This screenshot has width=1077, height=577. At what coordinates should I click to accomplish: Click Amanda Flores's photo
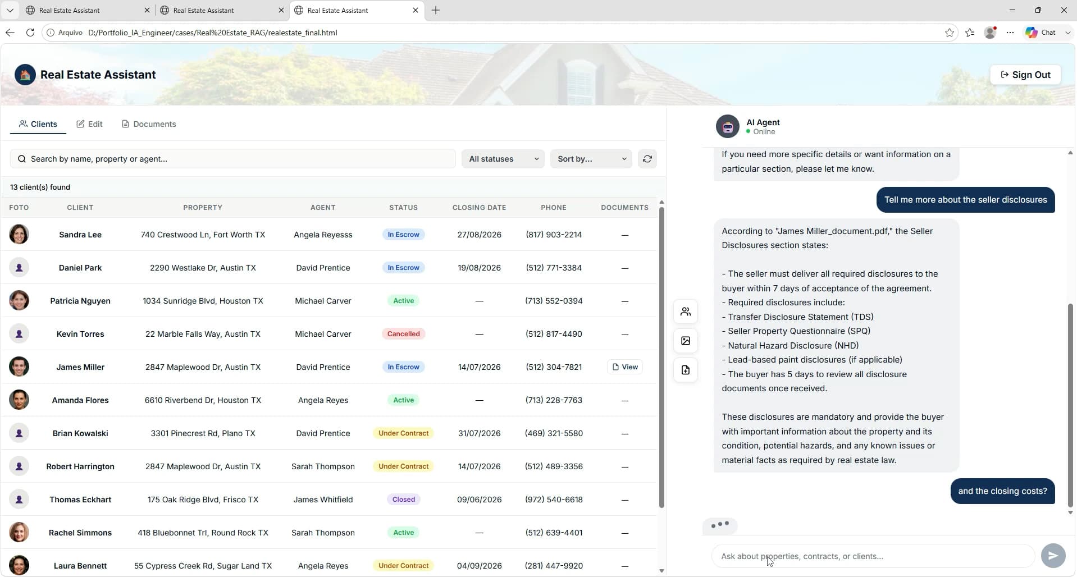point(19,400)
